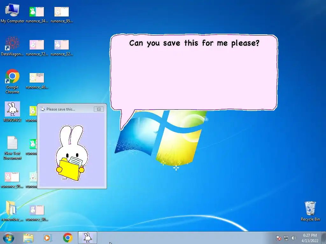Open the network tray icon

[286, 238]
